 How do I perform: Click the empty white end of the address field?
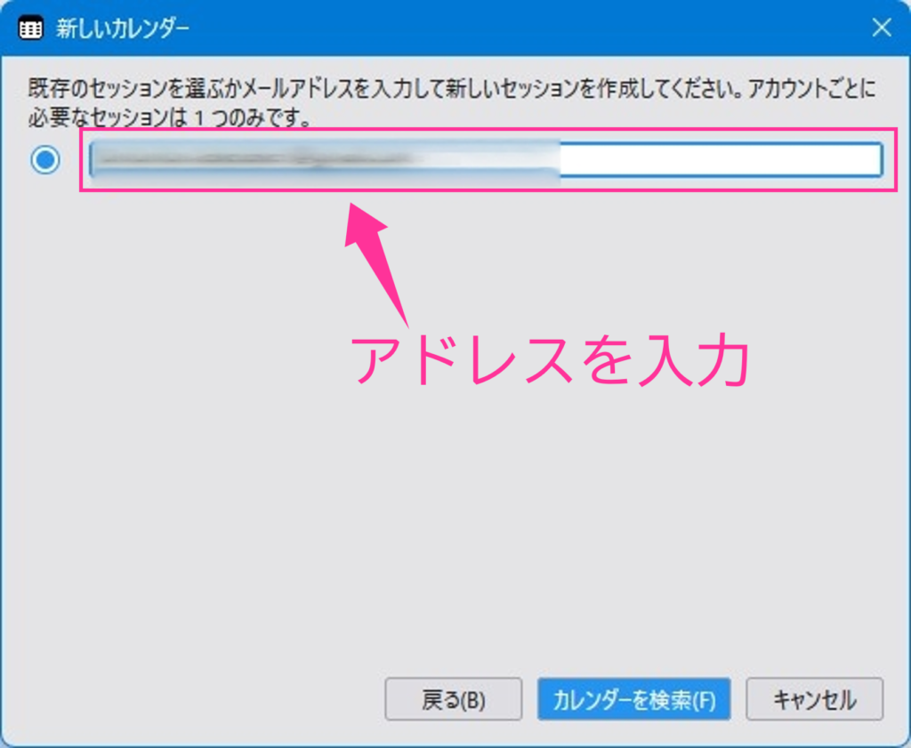click(x=721, y=160)
